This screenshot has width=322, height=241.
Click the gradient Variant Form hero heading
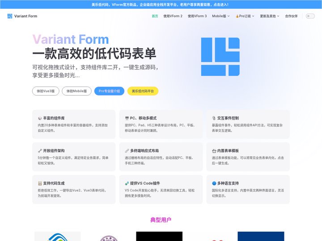click(71, 39)
